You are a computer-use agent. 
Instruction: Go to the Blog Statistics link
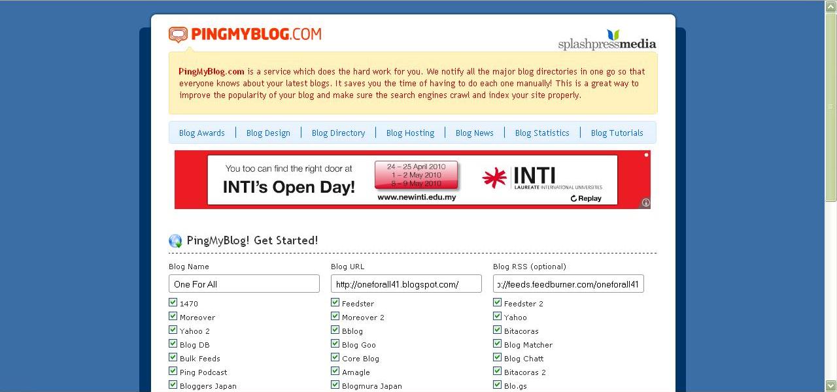pos(542,133)
